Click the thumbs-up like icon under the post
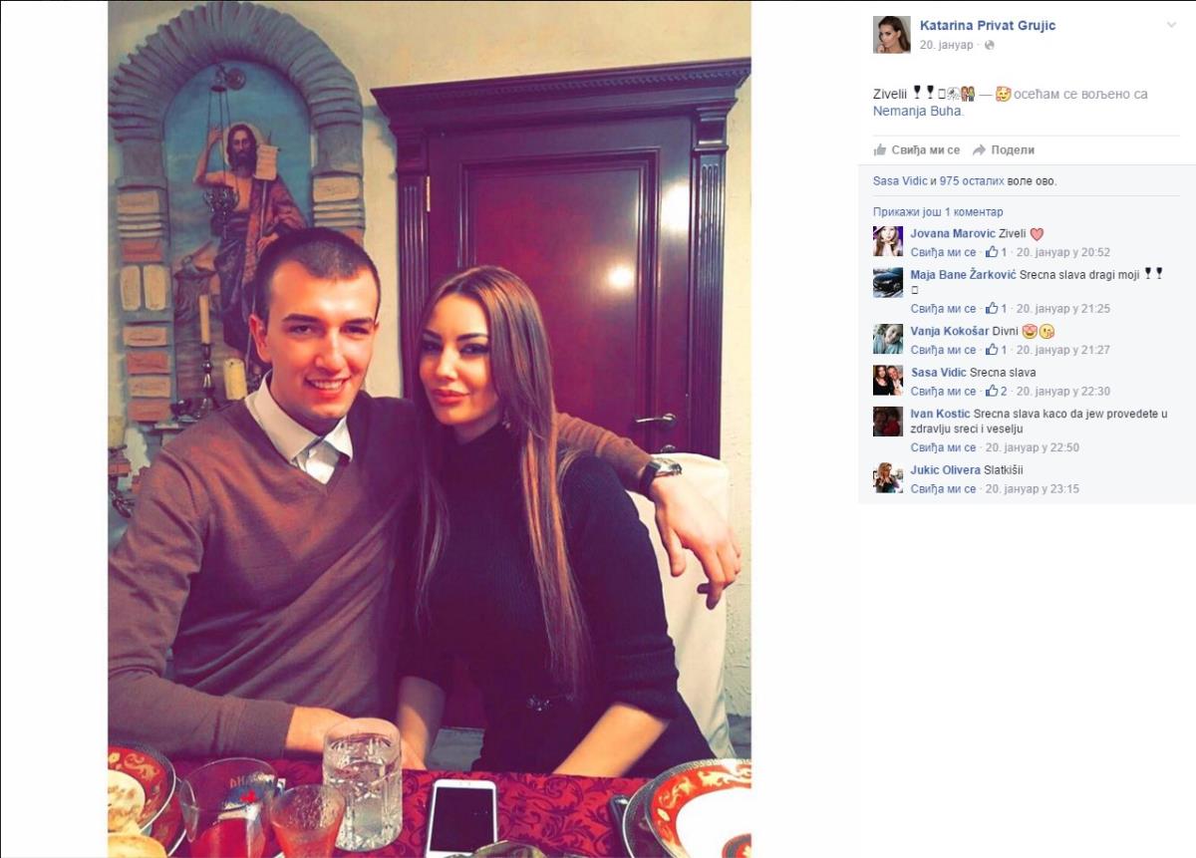 pos(880,149)
